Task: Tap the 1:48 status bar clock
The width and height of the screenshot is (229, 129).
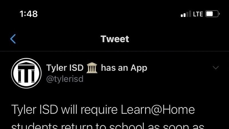Action: coord(29,14)
